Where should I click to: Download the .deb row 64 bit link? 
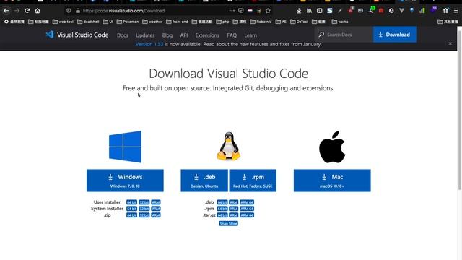222,202
